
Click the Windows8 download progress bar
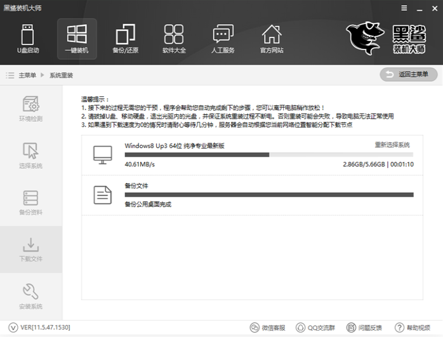269,154
